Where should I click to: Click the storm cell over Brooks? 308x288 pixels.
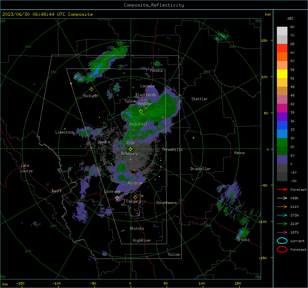[241, 233]
